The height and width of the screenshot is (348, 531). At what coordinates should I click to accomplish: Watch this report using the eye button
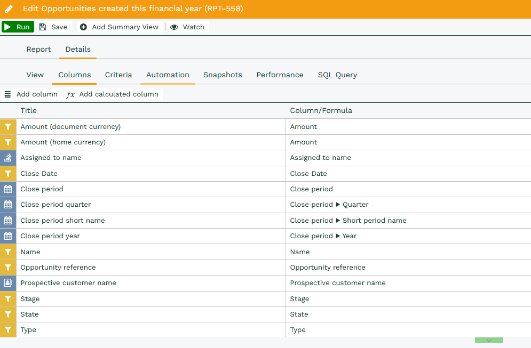(187, 27)
